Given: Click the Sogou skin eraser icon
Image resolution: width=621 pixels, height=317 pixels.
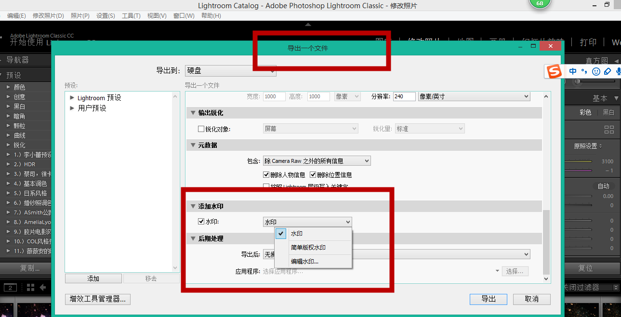Looking at the screenshot, I should point(607,71).
